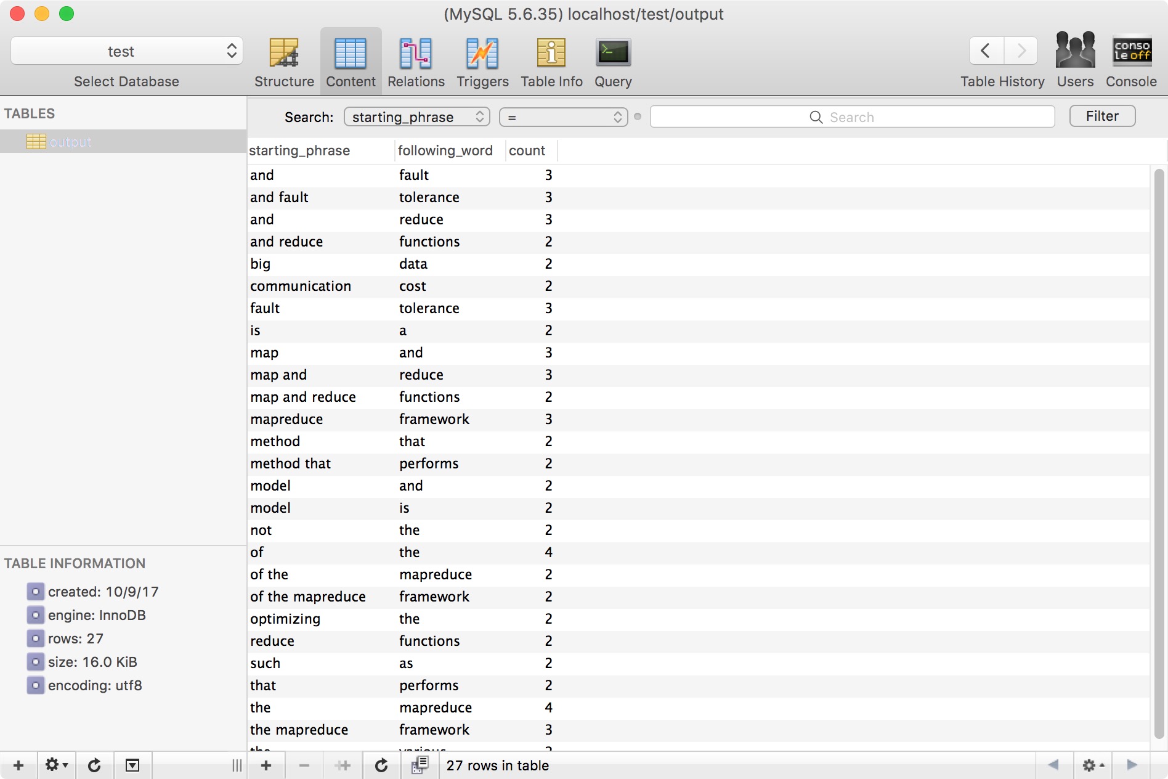Go back in table history
Viewport: 1168px width, 779px height.
(986, 51)
